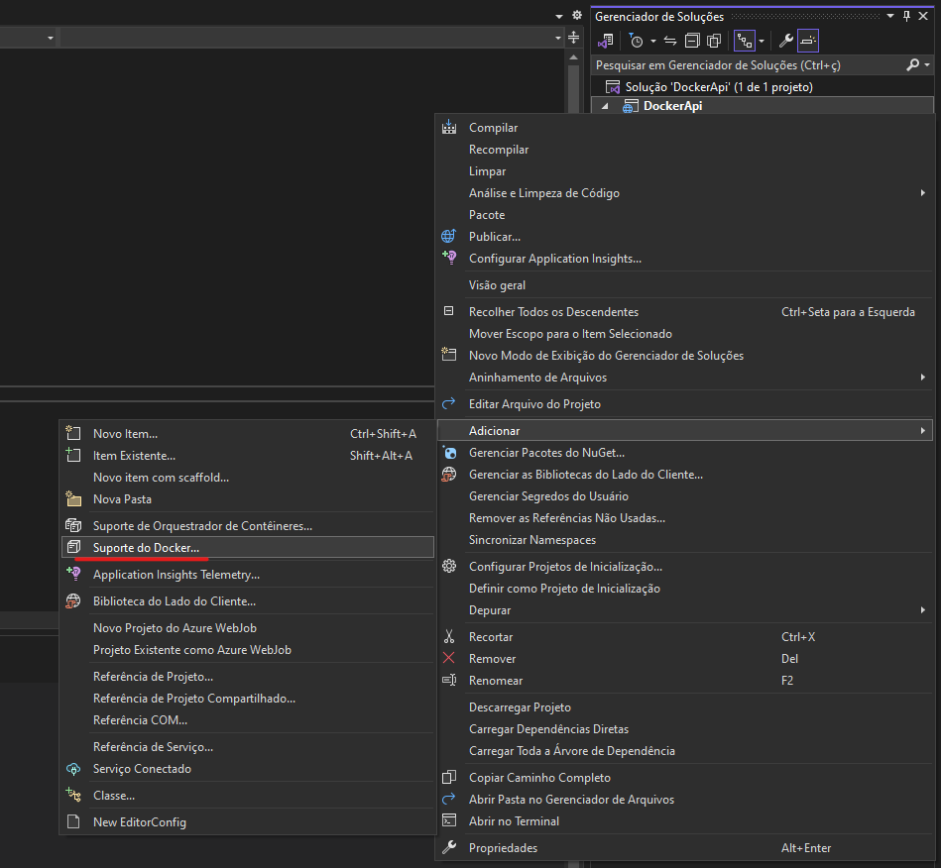Open Visão geral menu entry
The height and width of the screenshot is (868, 941).
[x=685, y=285]
